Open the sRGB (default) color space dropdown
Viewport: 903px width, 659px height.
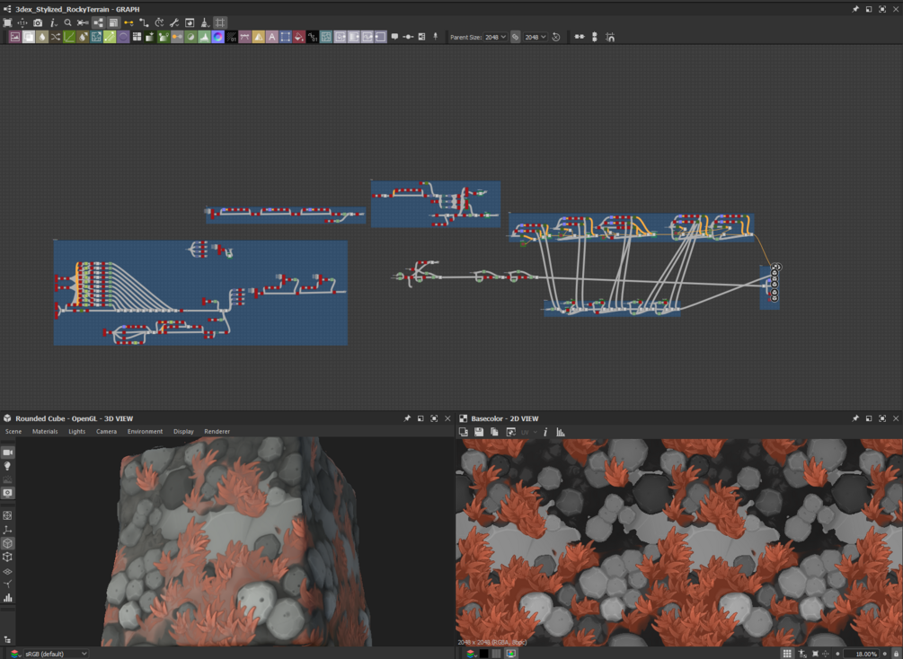(x=56, y=654)
